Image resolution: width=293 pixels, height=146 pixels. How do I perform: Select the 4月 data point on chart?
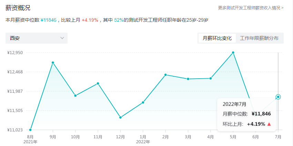coord(211,78)
